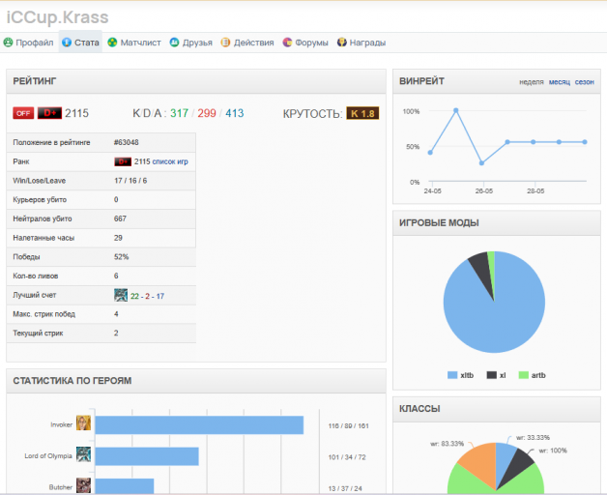Toggle the artb legend swatch
607x495 pixels.
click(523, 375)
